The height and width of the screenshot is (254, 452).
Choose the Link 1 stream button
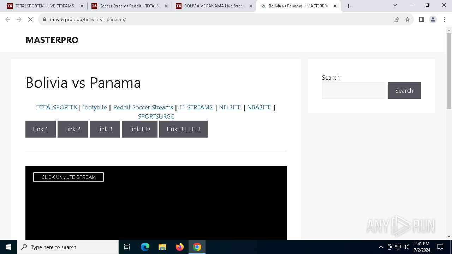(41, 129)
